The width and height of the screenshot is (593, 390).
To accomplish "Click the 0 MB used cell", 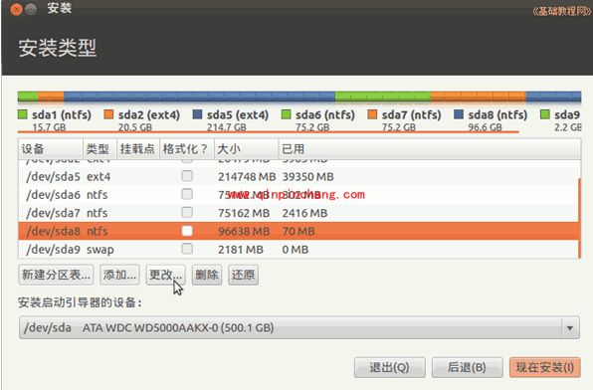I will click(x=296, y=250).
